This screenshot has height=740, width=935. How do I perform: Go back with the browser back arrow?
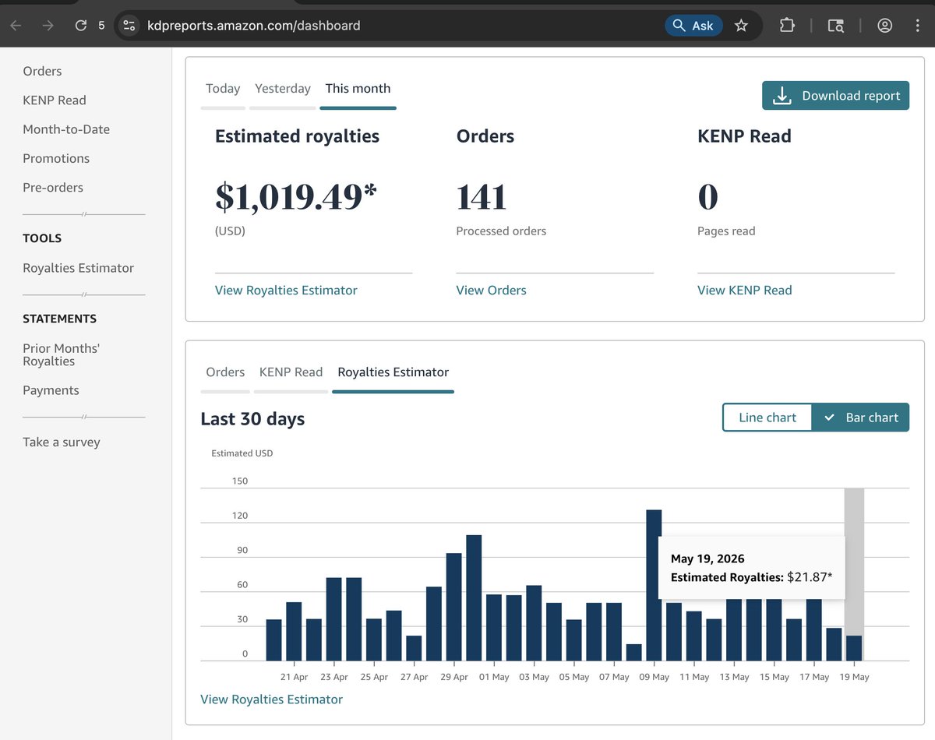click(x=16, y=26)
